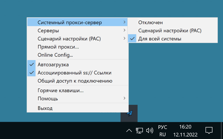The height and width of the screenshot is (139, 223).
Task: Switch input language РУС RU
Action: click(x=162, y=131)
